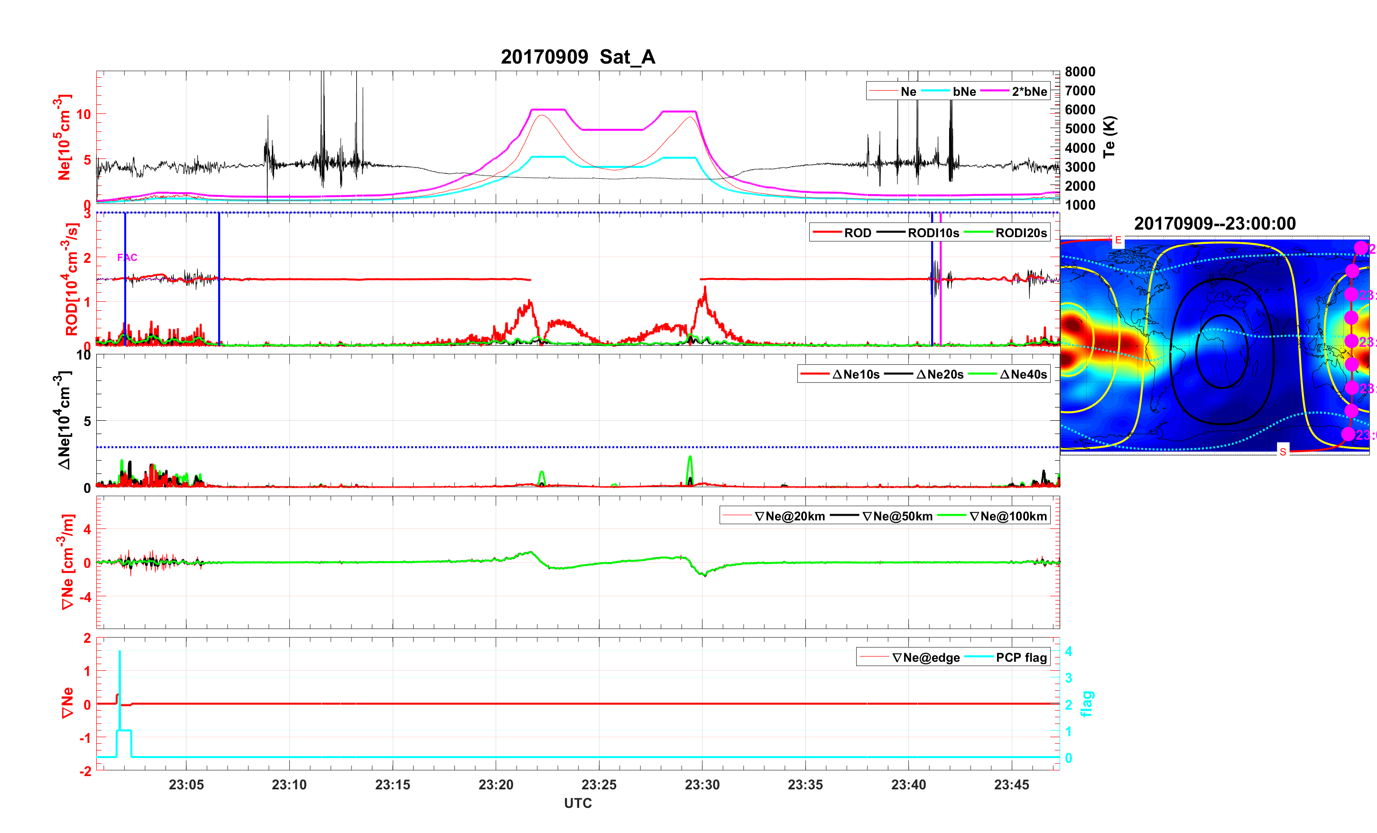This screenshot has height=833, width=1377.
Task: Click the red S marker on the map
Action: (x=1283, y=451)
